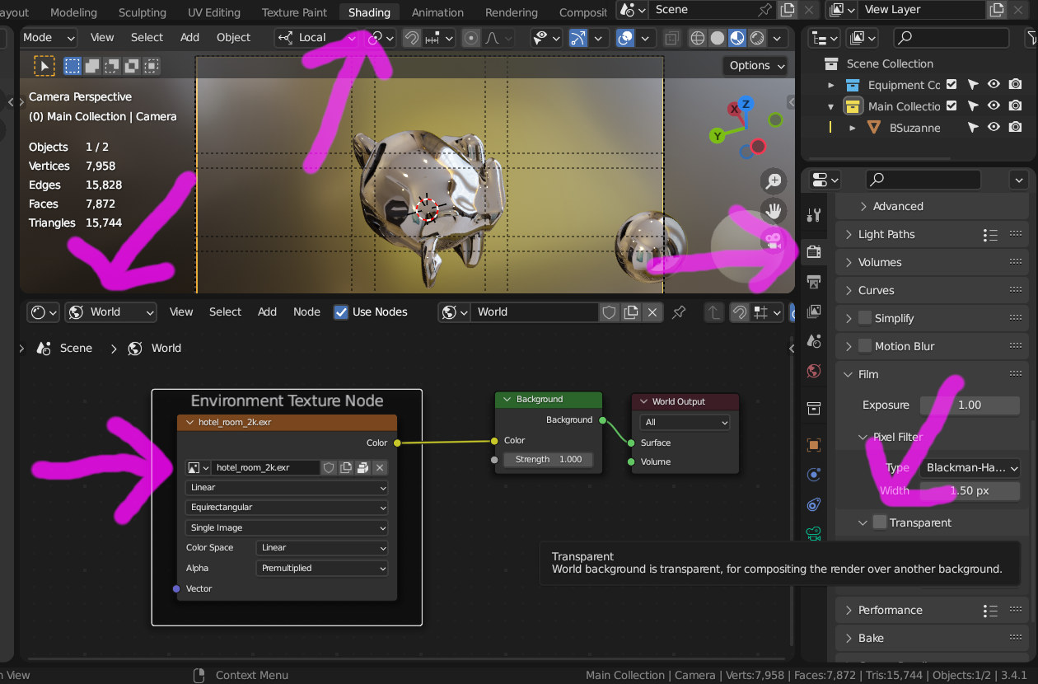1038x684 pixels.
Task: Uncheck the Use Nodes checkbox
Action: coord(341,312)
